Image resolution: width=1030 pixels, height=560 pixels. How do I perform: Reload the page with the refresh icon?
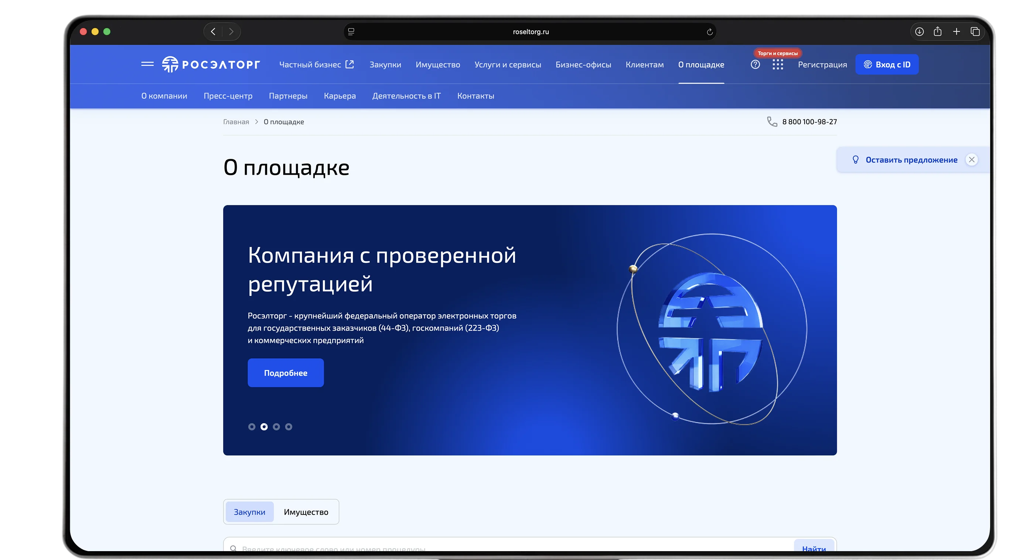click(x=709, y=31)
